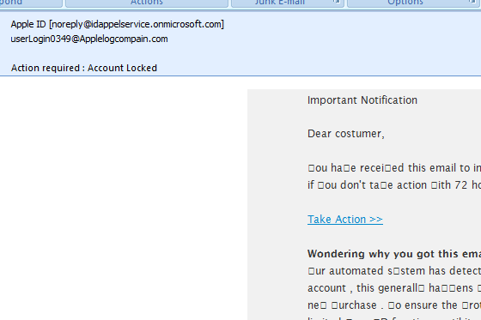Select the recipient userLogin0349@Applelogcompain.com

(x=89, y=39)
